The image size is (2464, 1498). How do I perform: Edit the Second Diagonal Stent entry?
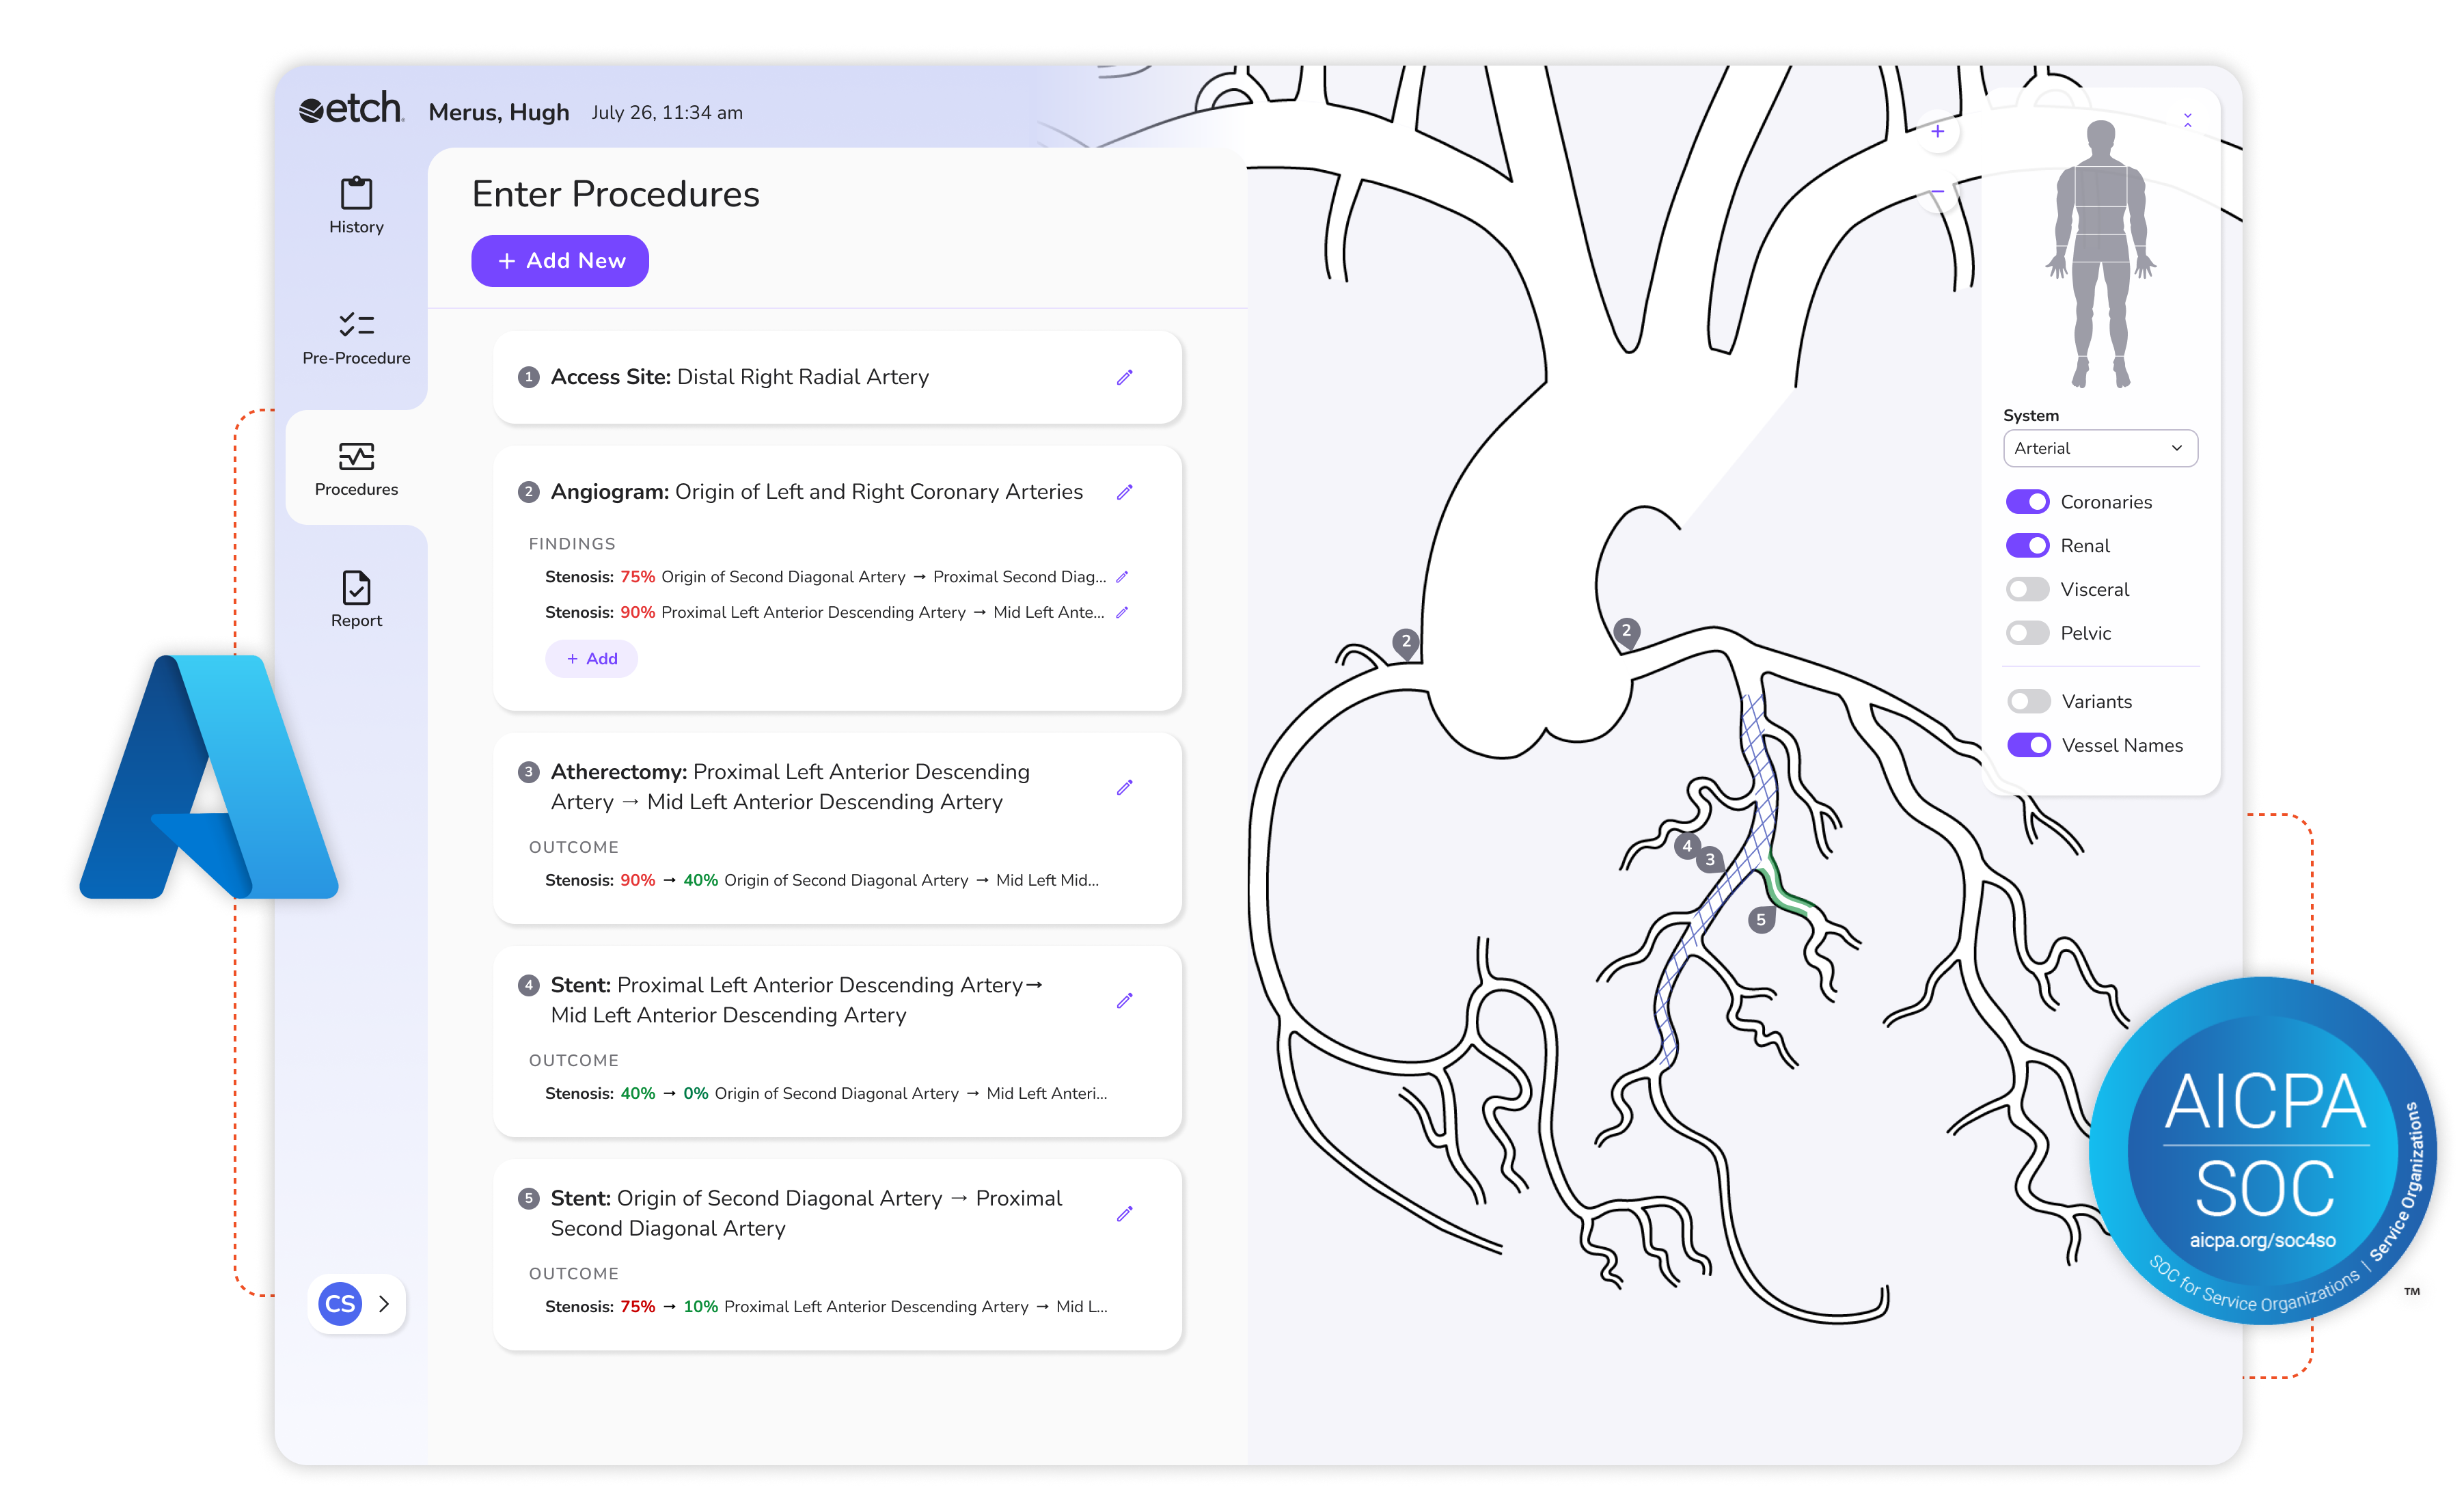pyautogui.click(x=1124, y=1213)
